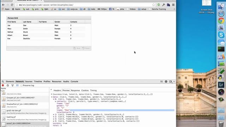This screenshot has height=127, width=226.
Task: Close the request details pane
Action: pyautogui.click(x=51, y=90)
